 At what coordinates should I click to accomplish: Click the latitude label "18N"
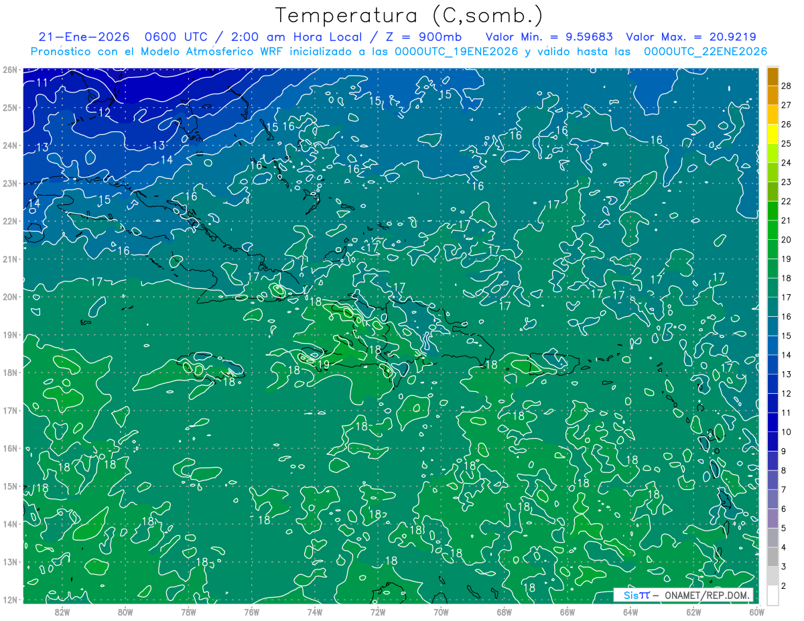pyautogui.click(x=10, y=372)
